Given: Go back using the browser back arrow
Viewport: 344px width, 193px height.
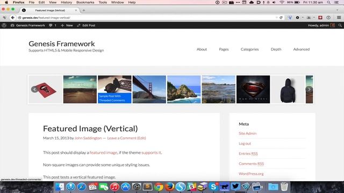Looking at the screenshot, I should pos(12,18).
